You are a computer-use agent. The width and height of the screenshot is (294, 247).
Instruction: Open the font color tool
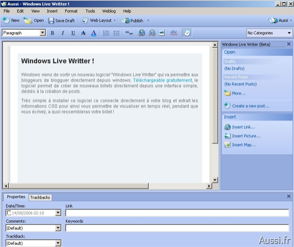(93, 33)
